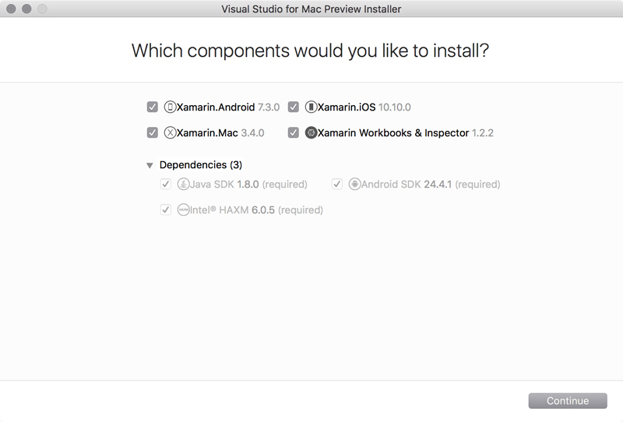This screenshot has width=623, height=422.
Task: Select the Xamarin Workbooks & Inspector label
Action: click(393, 132)
